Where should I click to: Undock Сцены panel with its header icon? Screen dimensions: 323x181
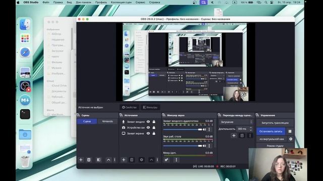[x=78, y=115]
